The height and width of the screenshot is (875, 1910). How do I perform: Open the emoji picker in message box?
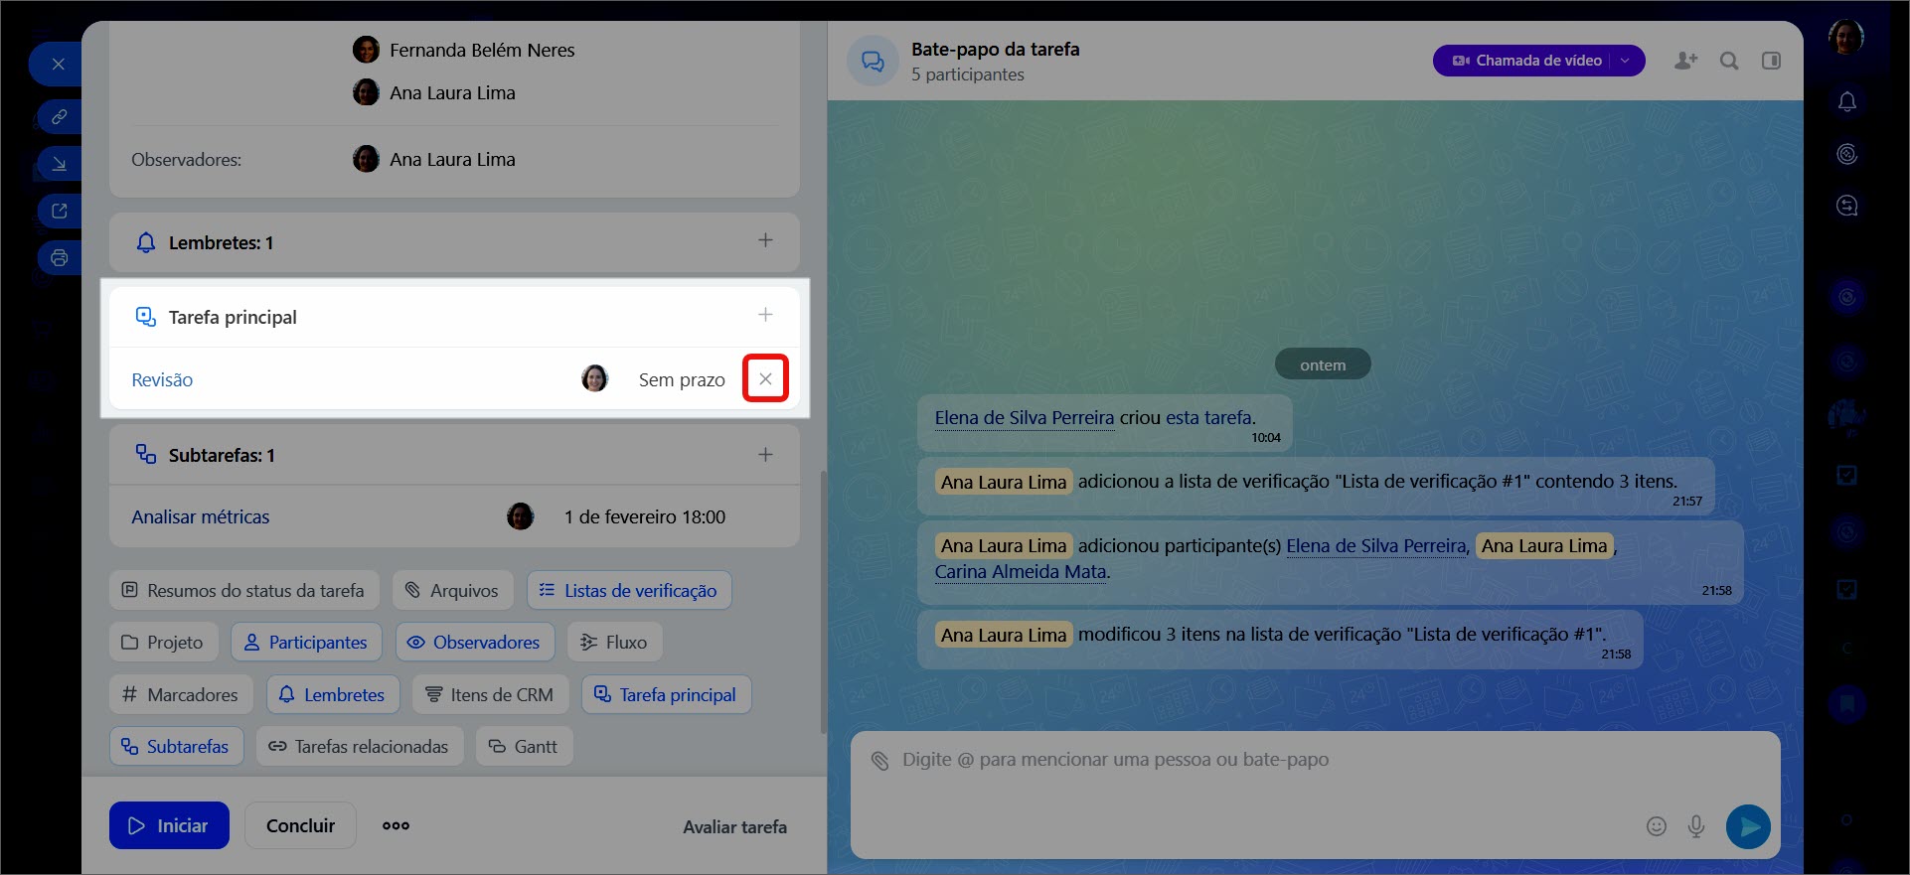coord(1656,826)
